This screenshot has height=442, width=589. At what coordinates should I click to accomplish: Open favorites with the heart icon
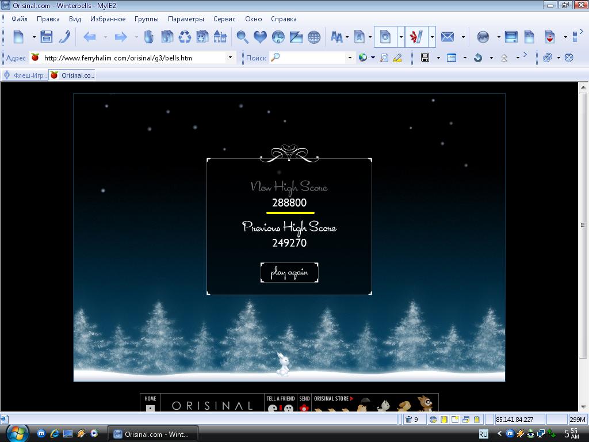click(260, 37)
